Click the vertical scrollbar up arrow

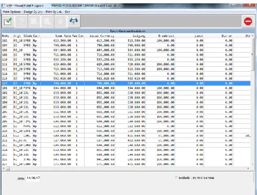253,36
